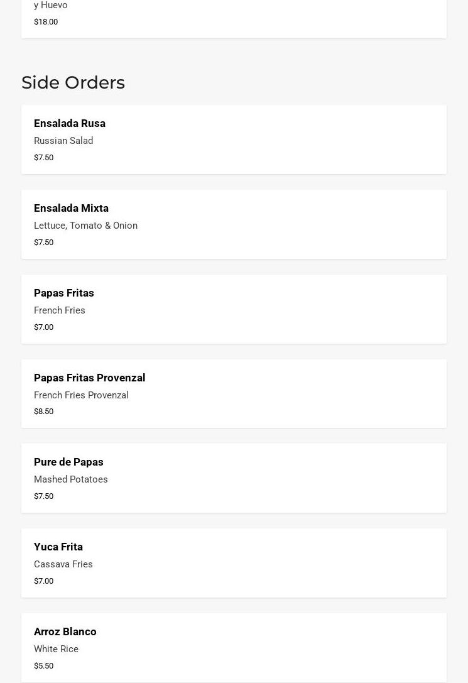This screenshot has height=683, width=468.
Task: Click the y Huevo text at the top
Action: [x=50, y=5]
